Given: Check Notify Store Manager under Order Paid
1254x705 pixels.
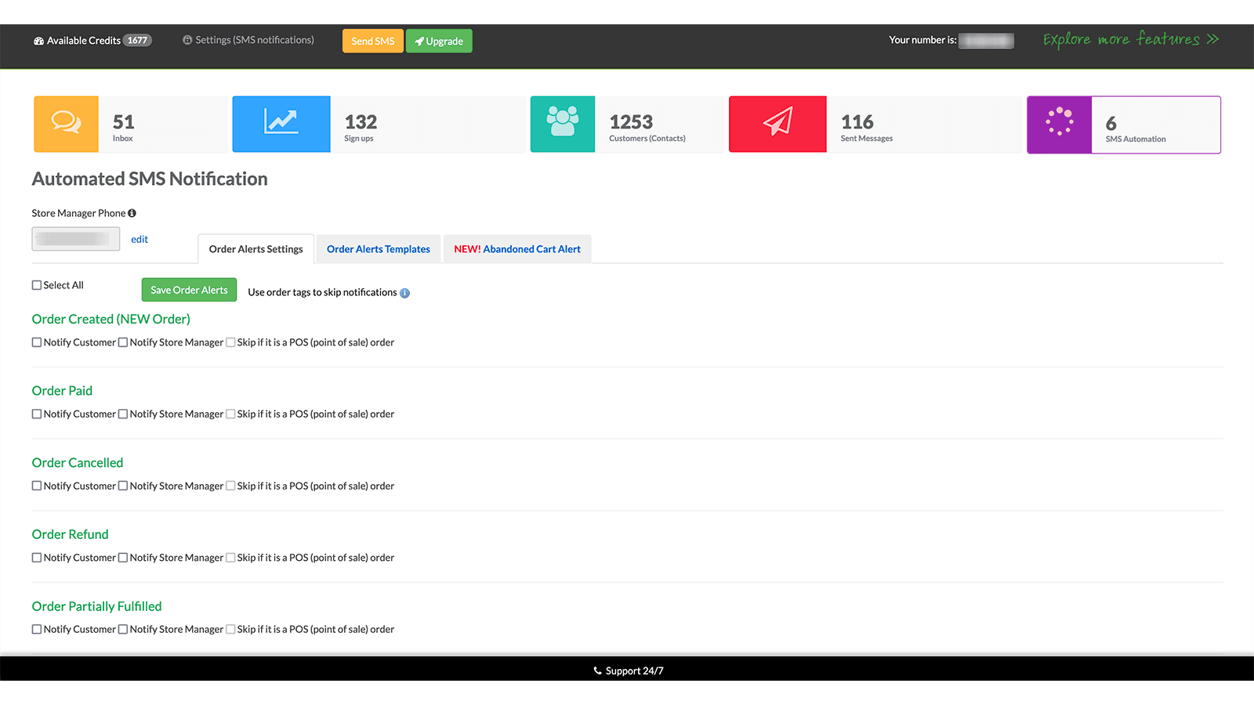Looking at the screenshot, I should pos(123,414).
